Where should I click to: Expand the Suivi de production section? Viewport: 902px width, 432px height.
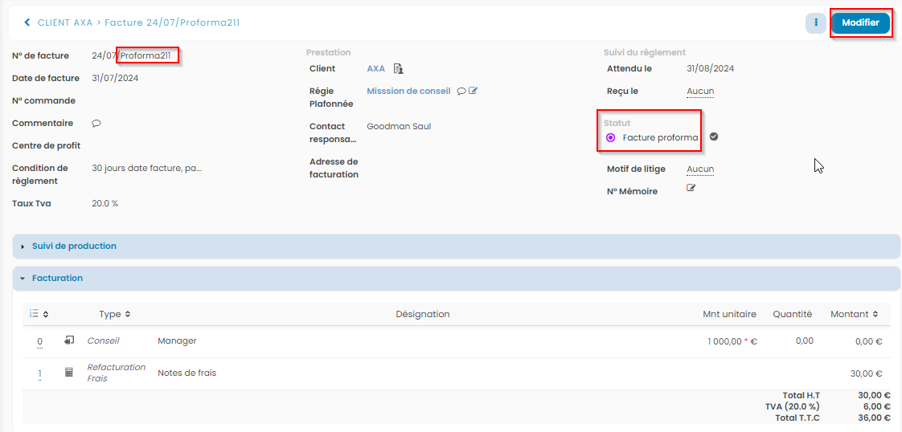[74, 247]
